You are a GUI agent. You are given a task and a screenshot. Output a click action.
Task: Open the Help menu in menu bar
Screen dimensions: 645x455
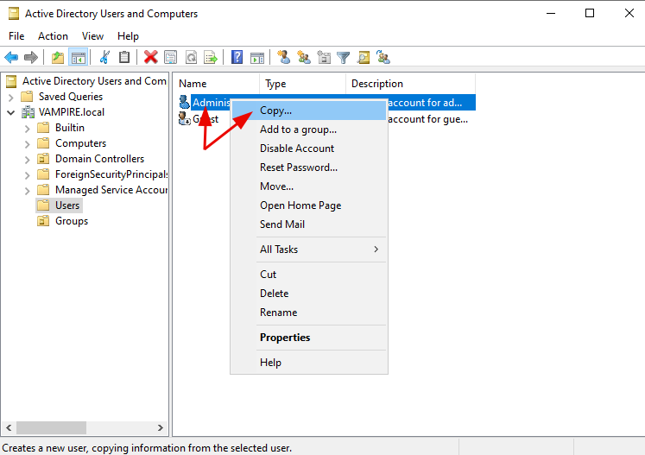tap(128, 36)
